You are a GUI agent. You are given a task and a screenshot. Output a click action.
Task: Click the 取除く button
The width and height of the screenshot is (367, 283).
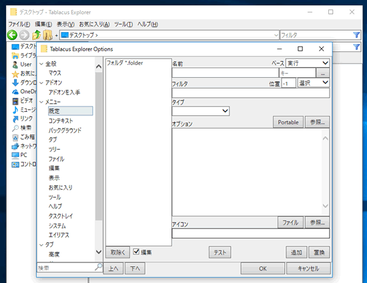point(117,252)
